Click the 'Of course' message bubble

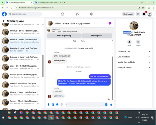[57, 92]
